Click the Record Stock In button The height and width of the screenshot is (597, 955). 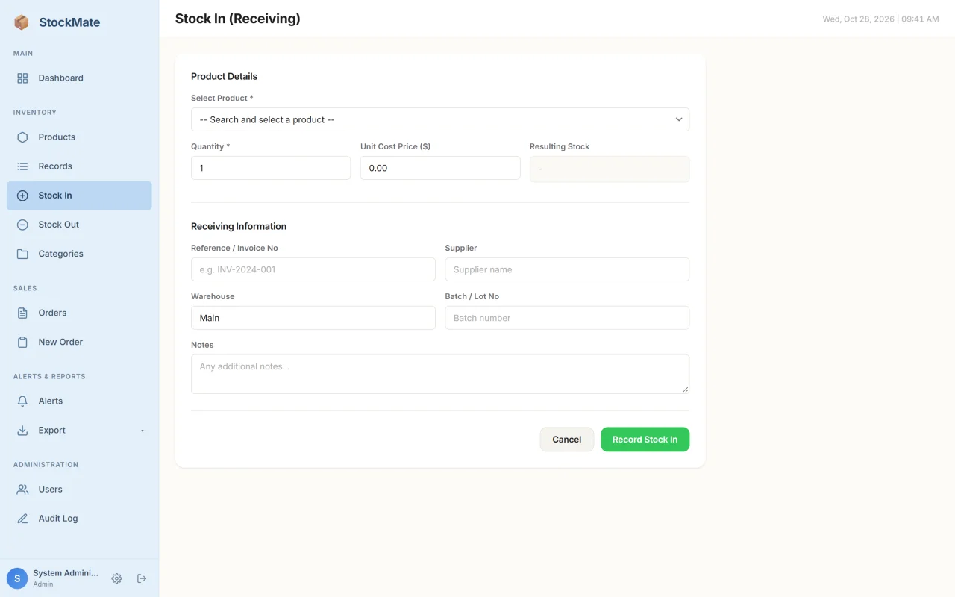pos(645,440)
